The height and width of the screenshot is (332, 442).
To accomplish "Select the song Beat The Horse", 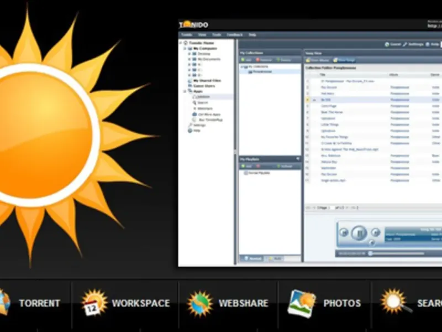I will (332, 112).
